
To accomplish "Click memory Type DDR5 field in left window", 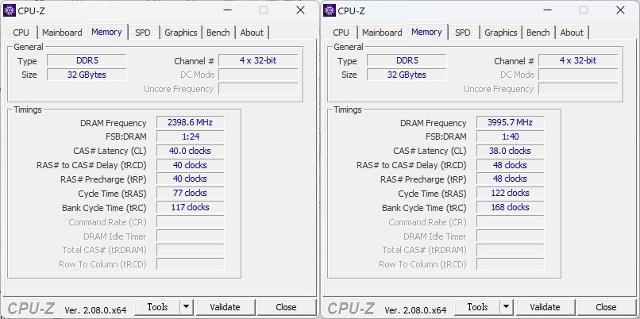I will tap(85, 61).
